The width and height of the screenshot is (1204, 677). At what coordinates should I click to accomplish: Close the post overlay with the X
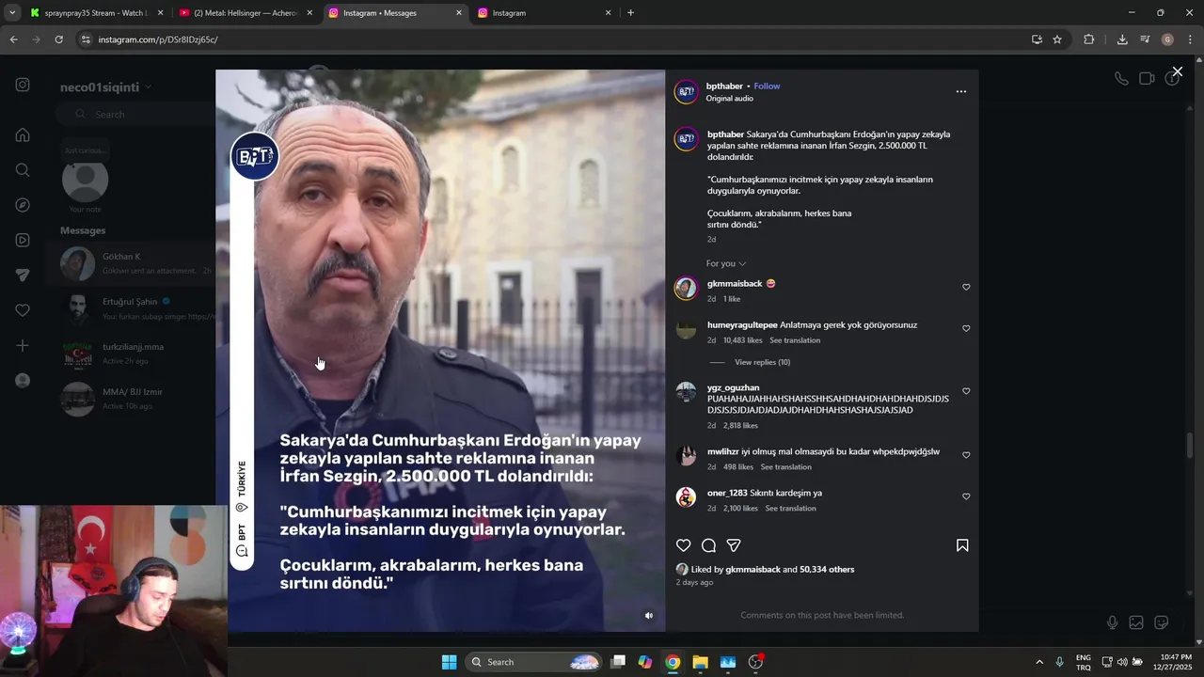1177,71
